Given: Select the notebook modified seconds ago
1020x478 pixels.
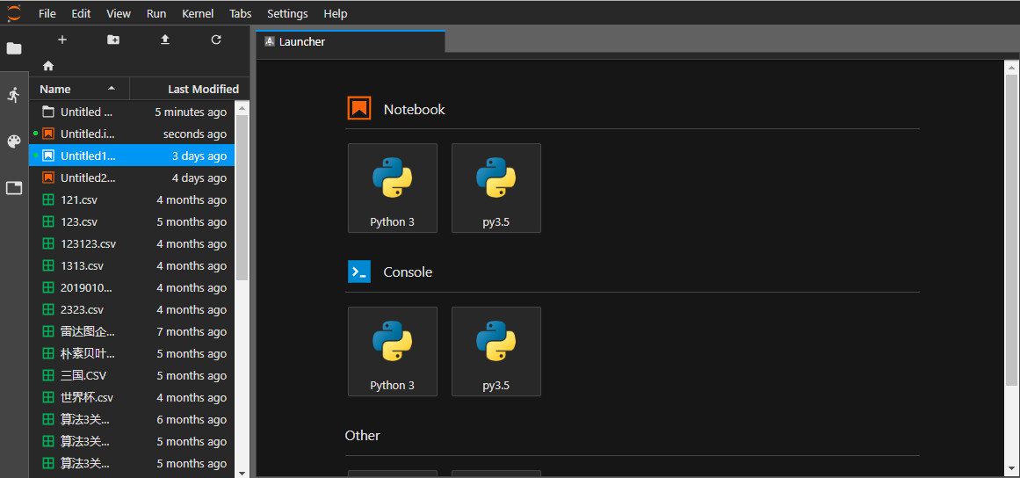Looking at the screenshot, I should (132, 134).
